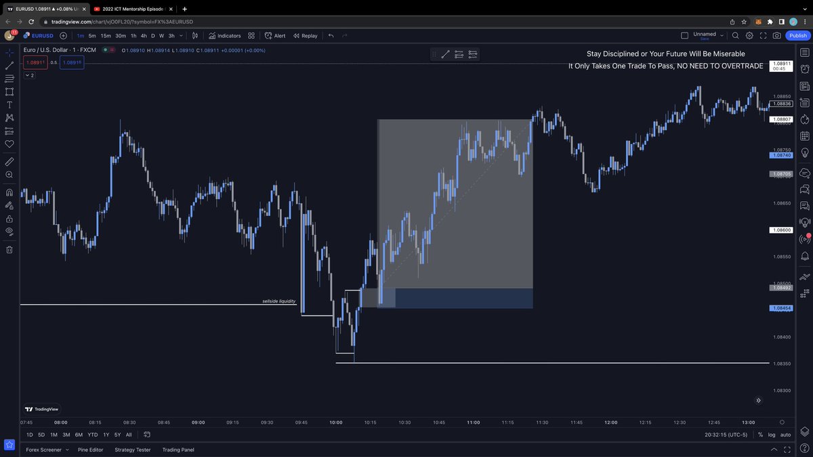Viewport: 813px width, 457px height.
Task: Remove drawings with trash icon
Action: (9, 249)
